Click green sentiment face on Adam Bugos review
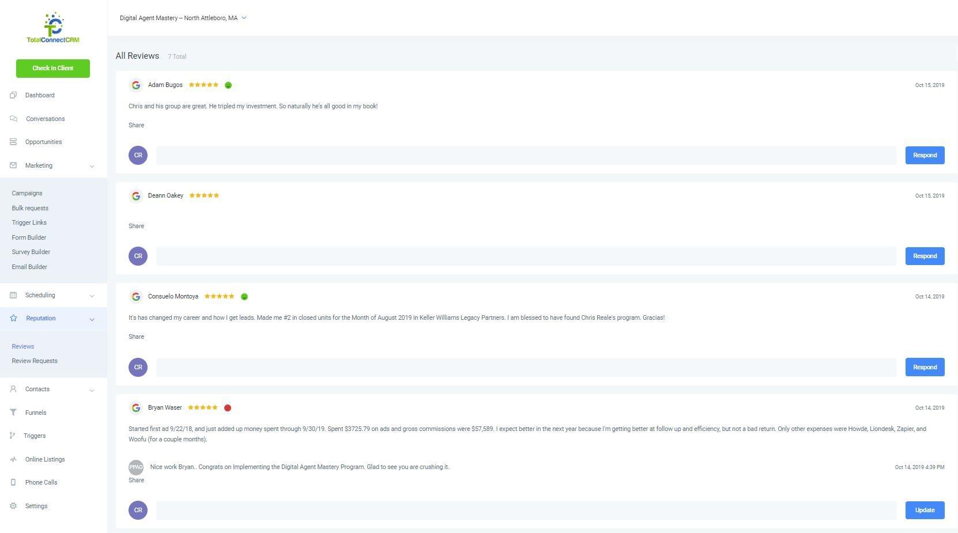Image resolution: width=958 pixels, height=533 pixels. tap(228, 85)
